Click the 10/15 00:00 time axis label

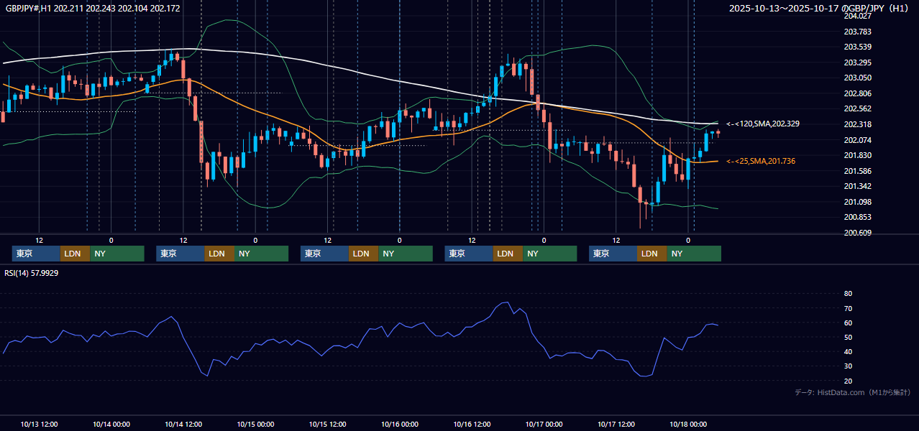tap(255, 424)
